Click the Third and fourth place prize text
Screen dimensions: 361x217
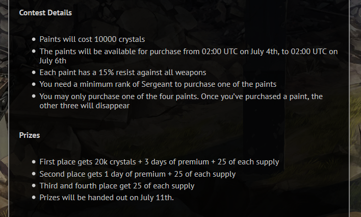(117, 186)
